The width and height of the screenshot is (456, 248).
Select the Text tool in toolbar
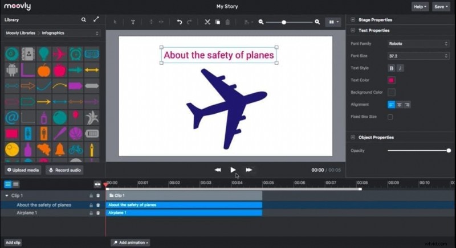click(133, 22)
